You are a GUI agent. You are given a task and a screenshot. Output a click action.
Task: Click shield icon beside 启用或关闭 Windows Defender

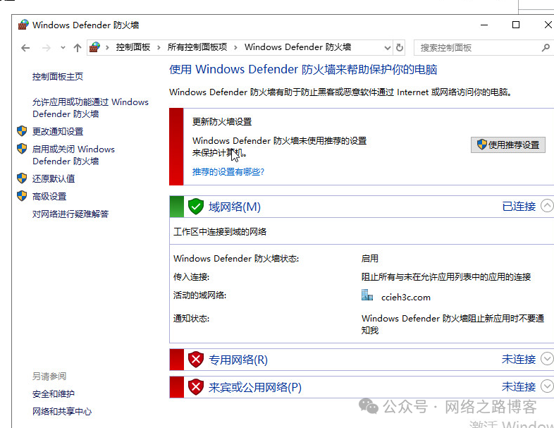(x=22, y=149)
